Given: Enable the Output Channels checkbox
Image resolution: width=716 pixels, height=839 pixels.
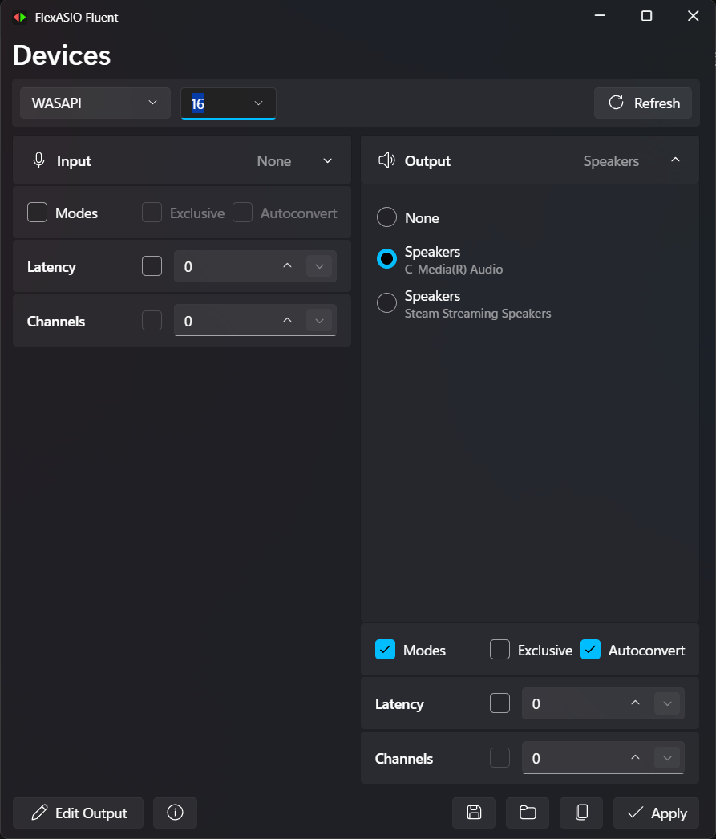Looking at the screenshot, I should (500, 758).
